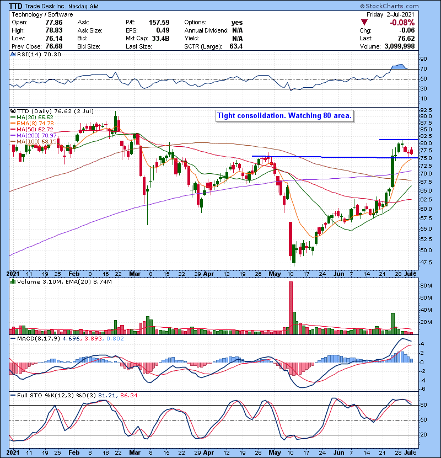Click the 80M volume axis label
Image resolution: width=441 pixels, height=458 pixels.
[426, 286]
